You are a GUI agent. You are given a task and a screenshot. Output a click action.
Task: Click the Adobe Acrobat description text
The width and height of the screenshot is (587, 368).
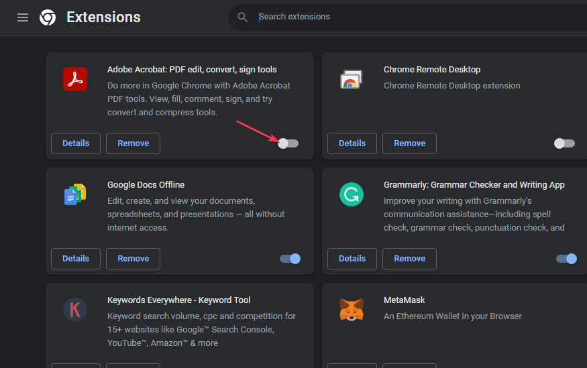(199, 99)
